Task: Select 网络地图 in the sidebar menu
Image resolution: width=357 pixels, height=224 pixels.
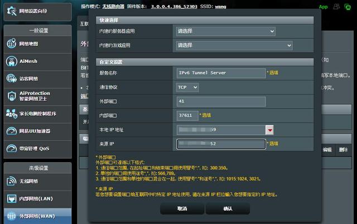Action: [x=28, y=43]
